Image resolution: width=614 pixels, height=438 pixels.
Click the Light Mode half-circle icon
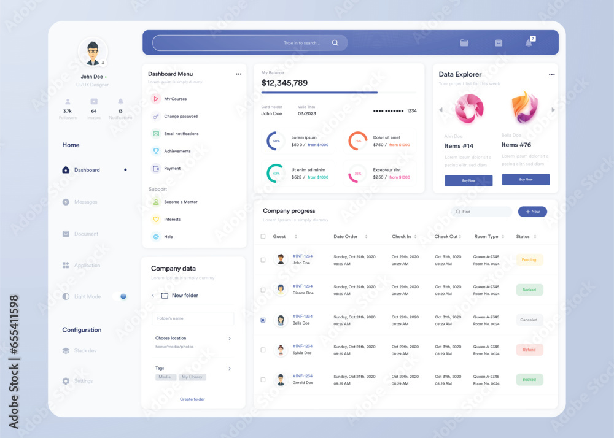(66, 296)
